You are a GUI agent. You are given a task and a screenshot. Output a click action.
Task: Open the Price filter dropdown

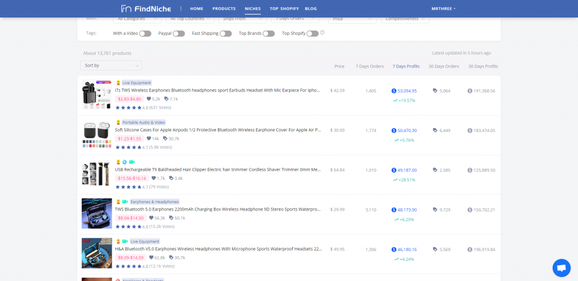click(x=352, y=19)
